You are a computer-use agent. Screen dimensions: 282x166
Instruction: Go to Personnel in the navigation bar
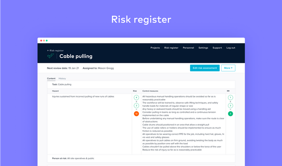click(x=189, y=48)
